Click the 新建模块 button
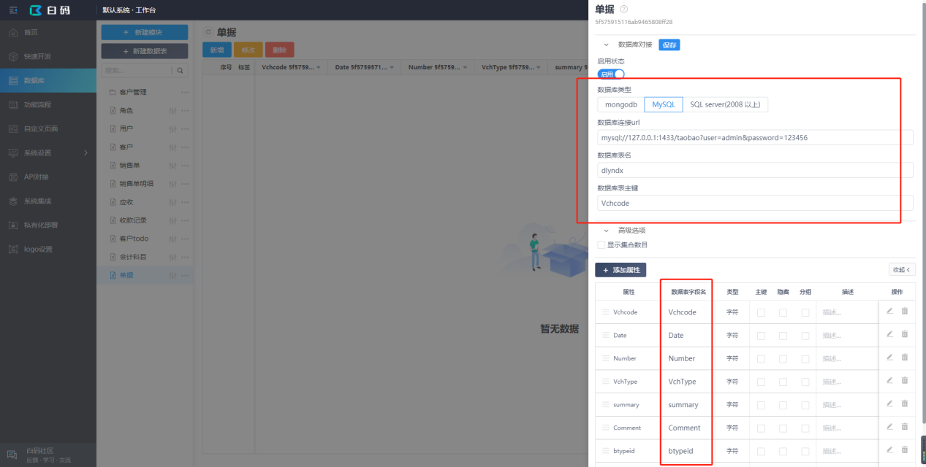Screen dimensions: 926x467 click(144, 32)
